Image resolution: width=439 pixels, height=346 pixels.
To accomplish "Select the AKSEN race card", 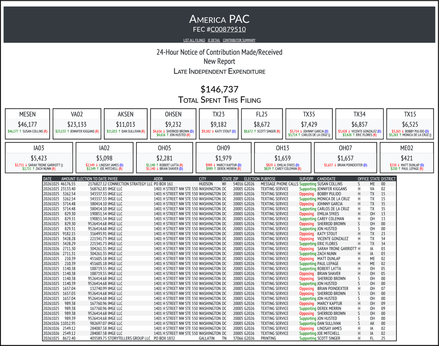I will pyautogui.click(x=125, y=123).
